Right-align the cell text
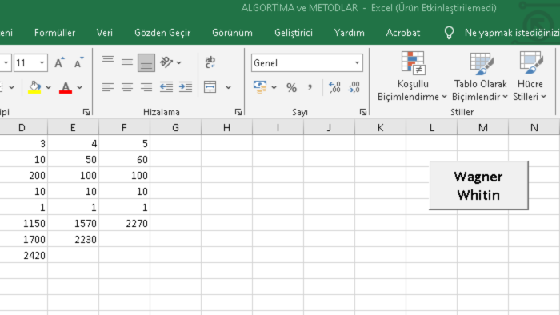 click(x=146, y=87)
